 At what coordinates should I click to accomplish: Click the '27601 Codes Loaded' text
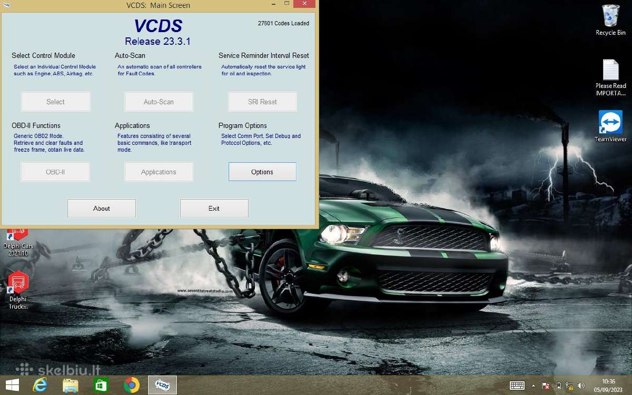[x=283, y=23]
